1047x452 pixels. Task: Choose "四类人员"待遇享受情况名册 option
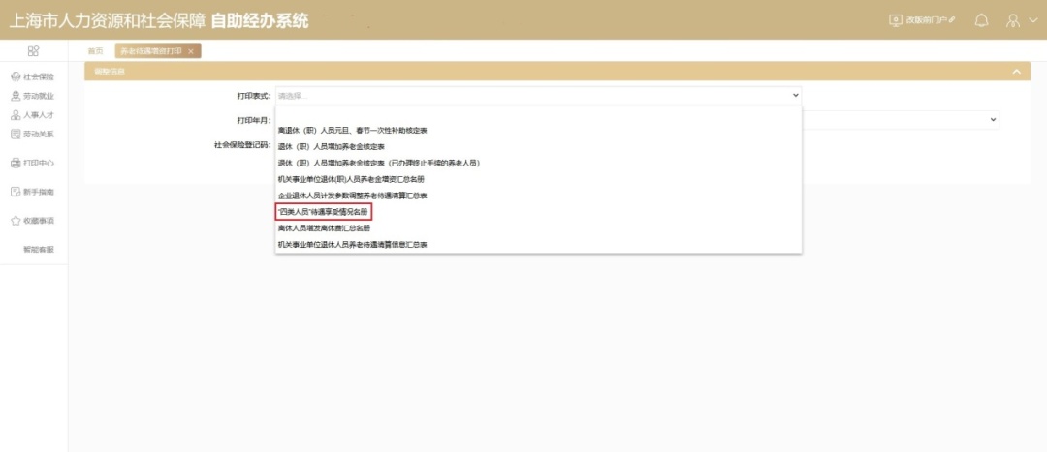pos(323,212)
